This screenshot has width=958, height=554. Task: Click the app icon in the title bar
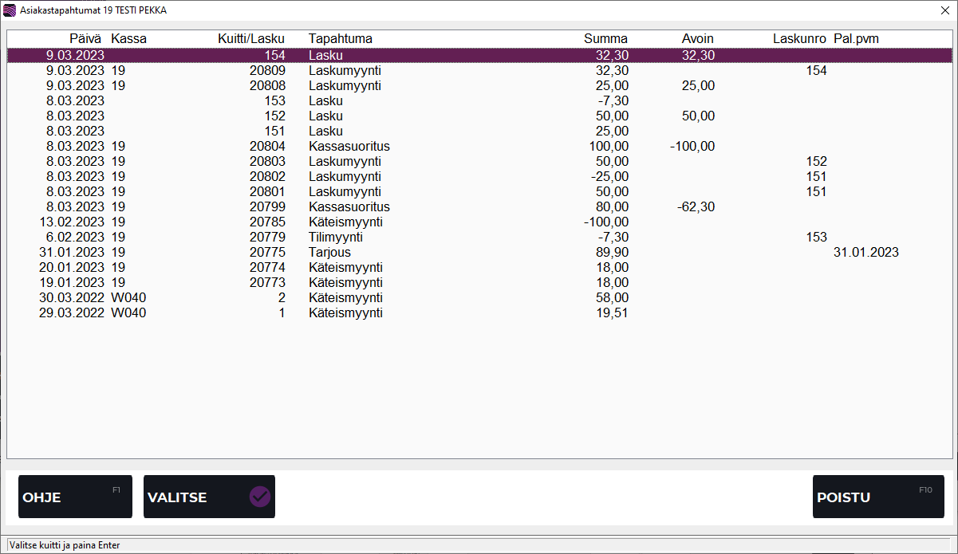point(10,10)
